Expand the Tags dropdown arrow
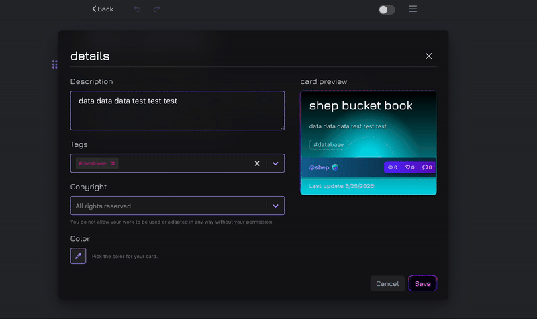 275,163
